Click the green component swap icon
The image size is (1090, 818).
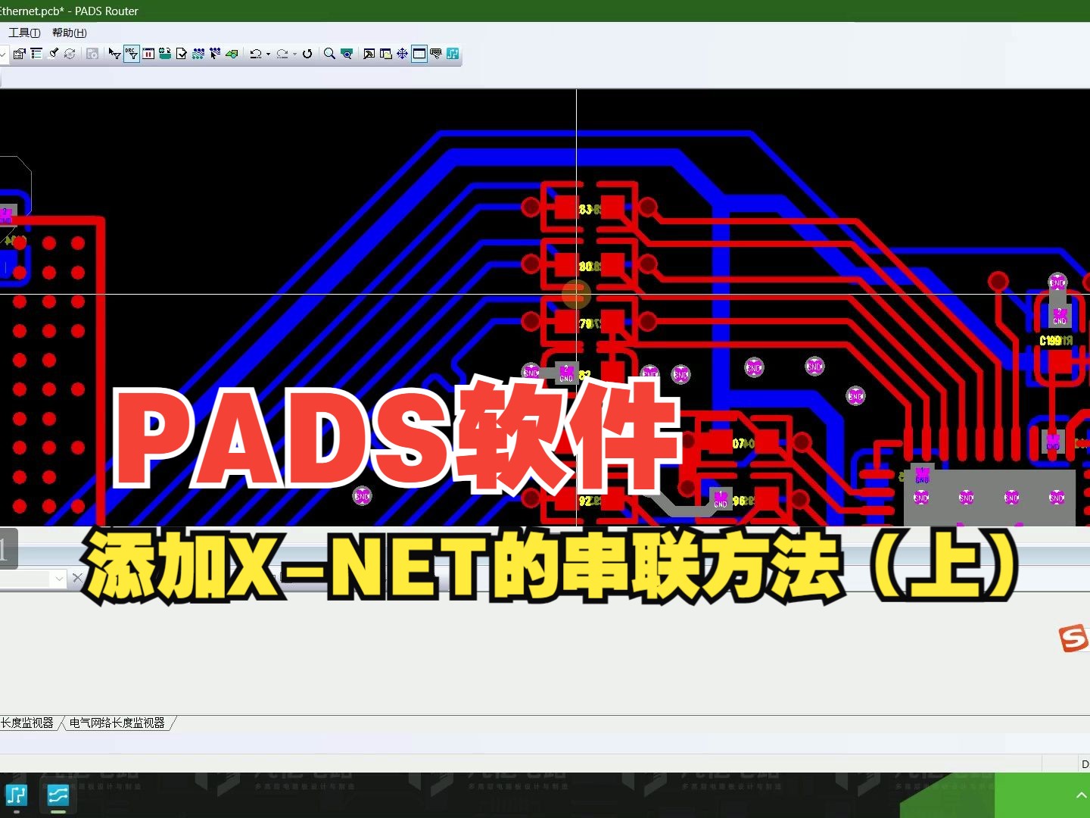pos(165,54)
